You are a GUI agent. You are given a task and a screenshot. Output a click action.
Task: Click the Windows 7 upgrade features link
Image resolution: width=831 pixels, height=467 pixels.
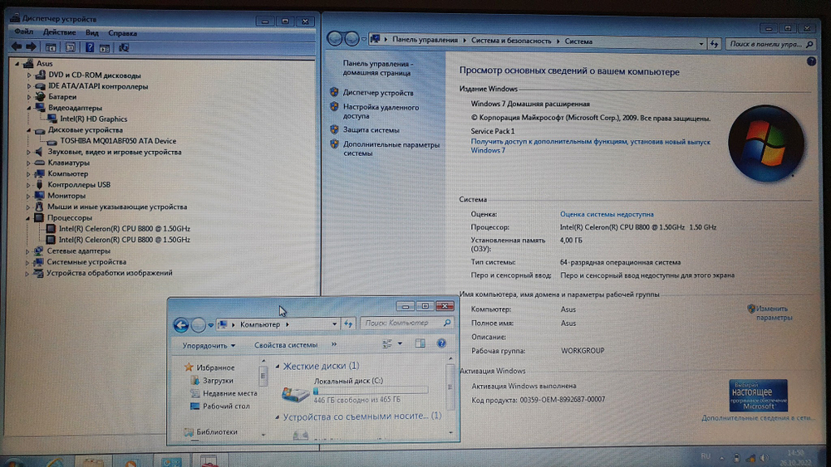590,146
